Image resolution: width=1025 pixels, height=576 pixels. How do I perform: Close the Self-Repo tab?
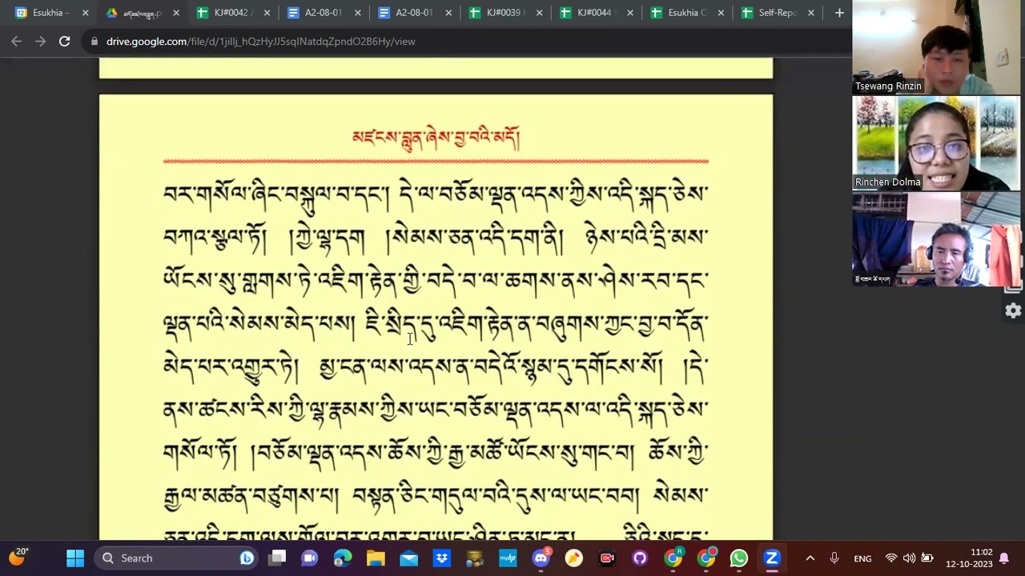811,13
